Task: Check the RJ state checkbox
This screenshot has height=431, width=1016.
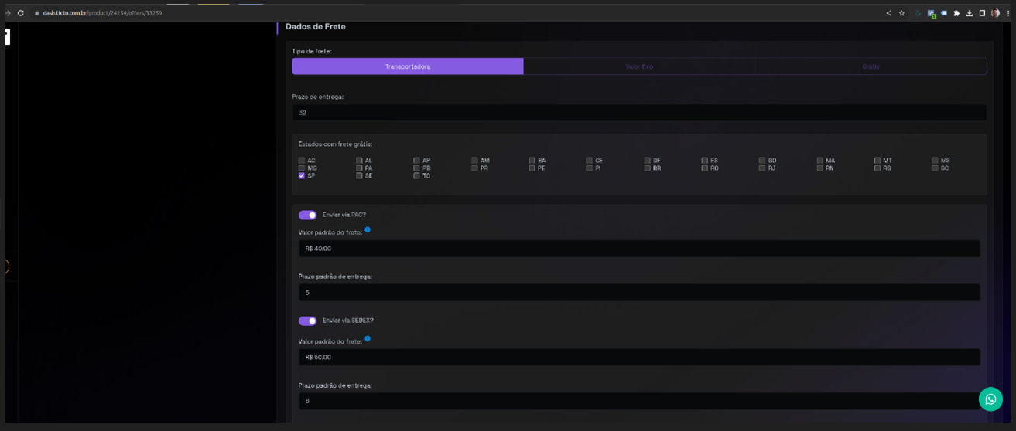Action: [x=761, y=168]
